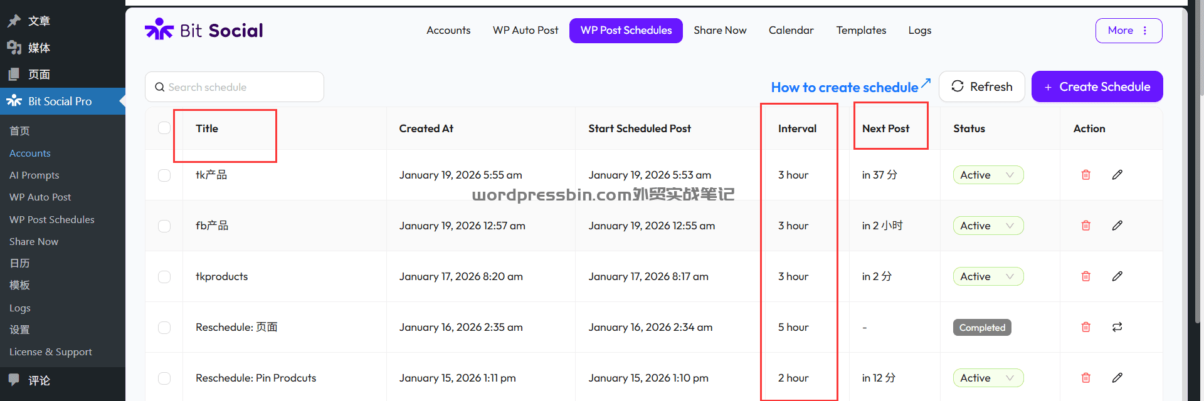Delete the tkproducts schedule
Screen dimensions: 1204x401
(1086, 276)
